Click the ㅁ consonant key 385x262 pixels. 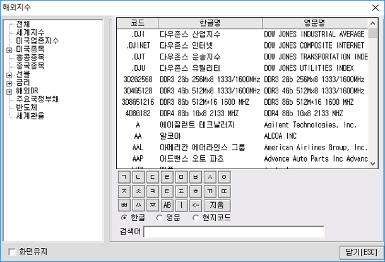click(x=181, y=177)
